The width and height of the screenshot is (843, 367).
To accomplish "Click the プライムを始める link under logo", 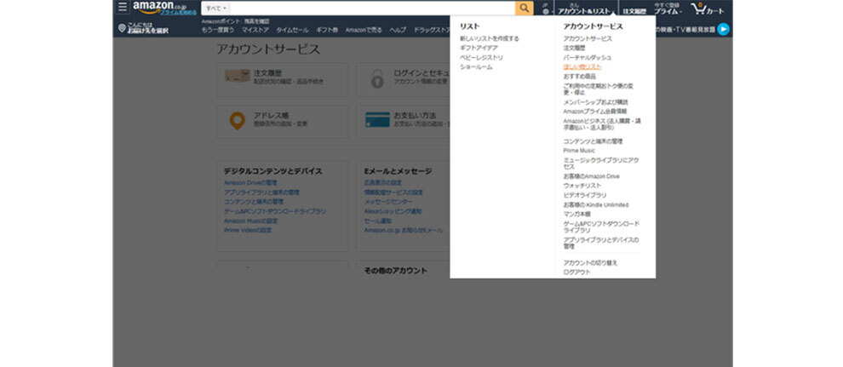I will [178, 12].
